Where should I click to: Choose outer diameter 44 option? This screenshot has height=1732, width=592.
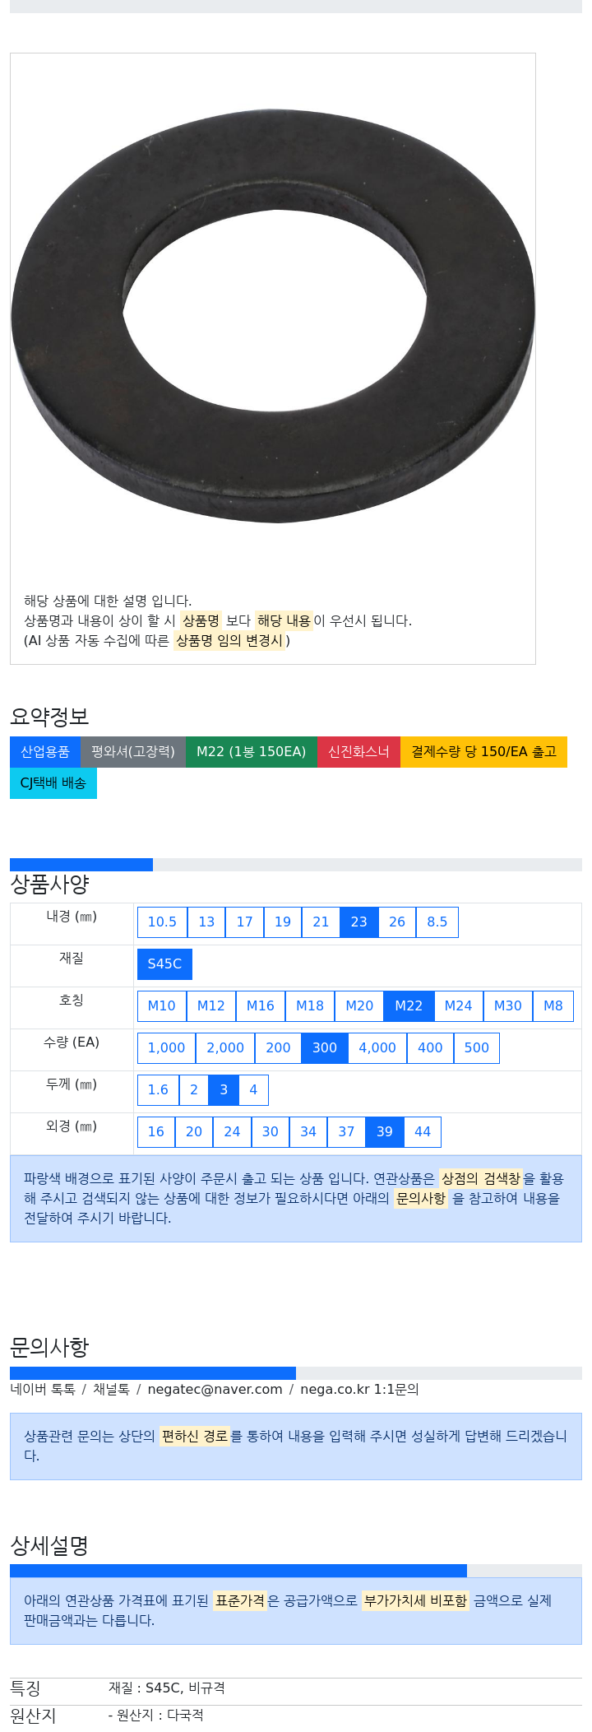click(423, 1132)
